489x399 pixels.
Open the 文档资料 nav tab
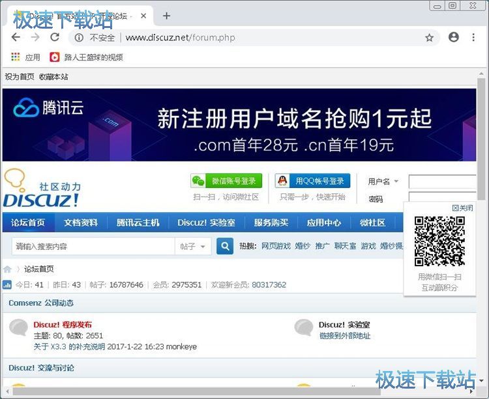81,223
